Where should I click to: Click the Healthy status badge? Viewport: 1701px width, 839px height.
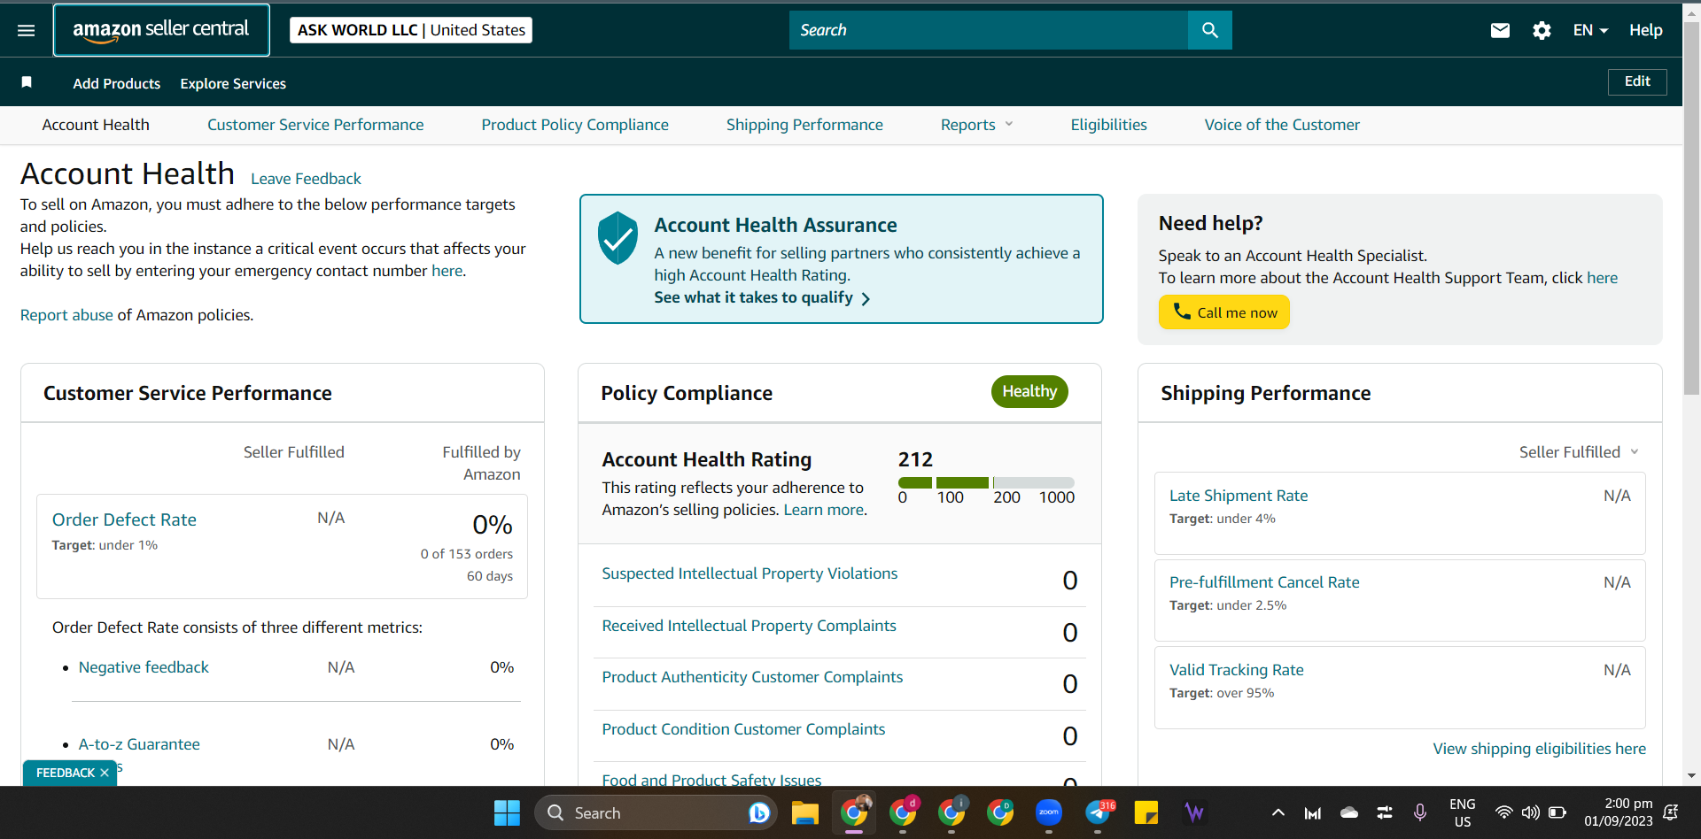[x=1029, y=391]
